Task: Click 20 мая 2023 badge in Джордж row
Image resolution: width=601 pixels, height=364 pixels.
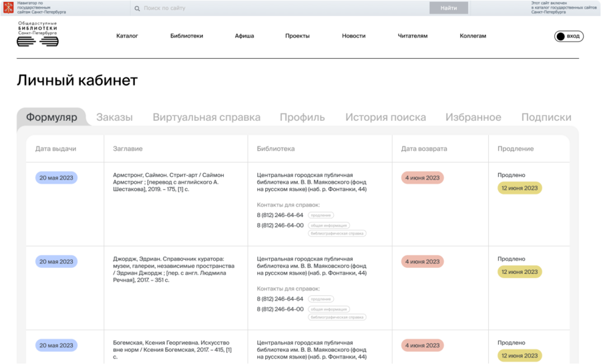Action: (x=56, y=262)
